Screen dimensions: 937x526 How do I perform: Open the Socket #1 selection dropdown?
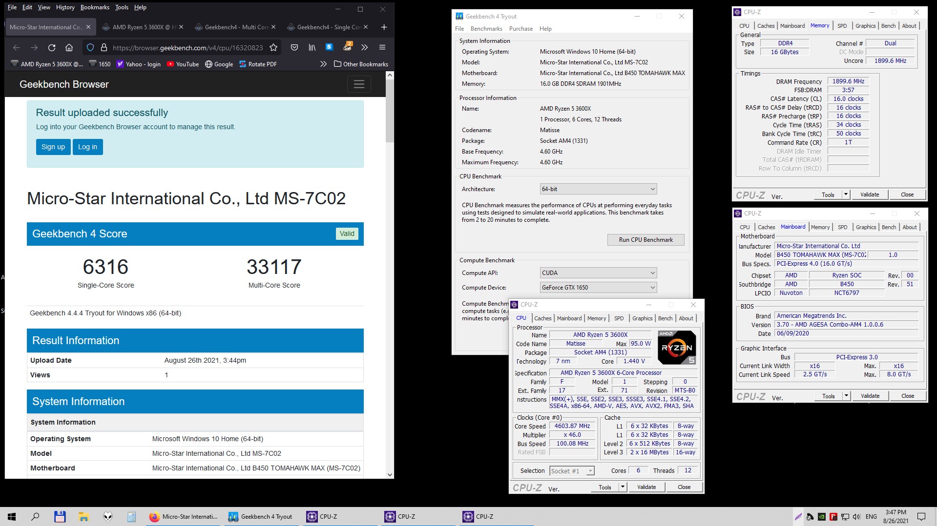572,471
